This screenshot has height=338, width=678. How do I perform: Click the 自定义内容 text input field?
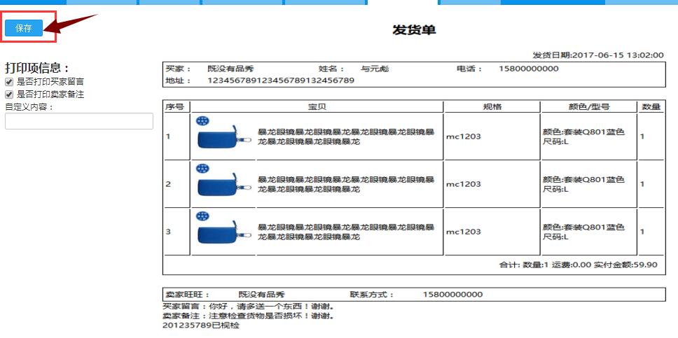[78, 121]
